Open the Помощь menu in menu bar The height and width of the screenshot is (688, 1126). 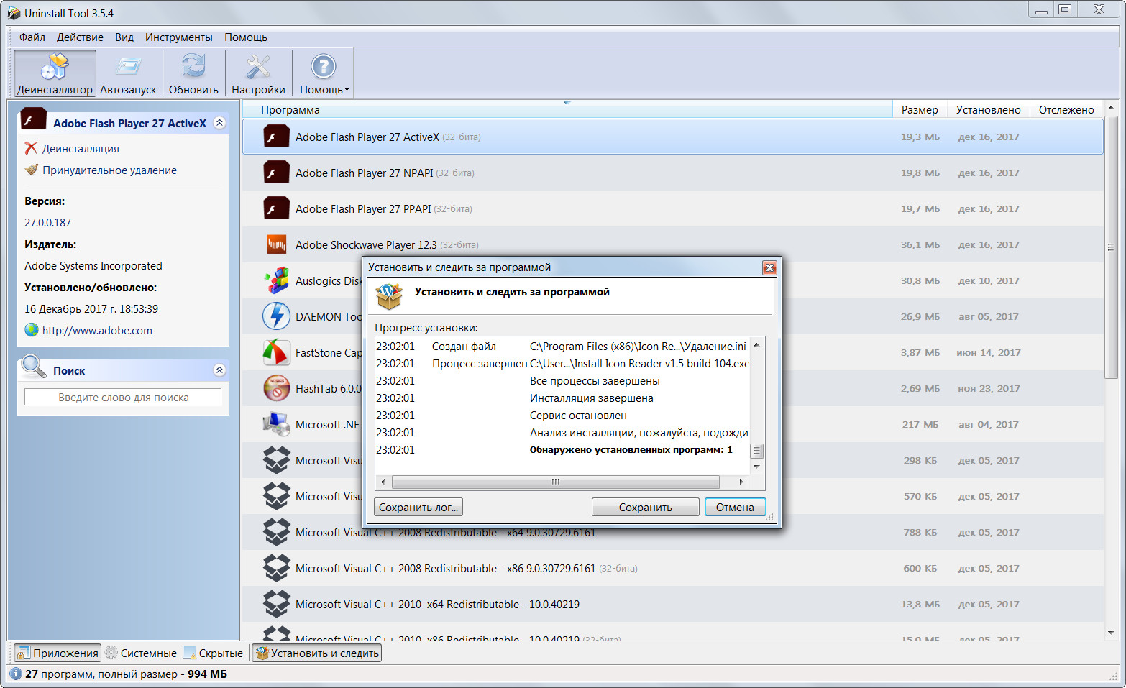click(x=246, y=37)
